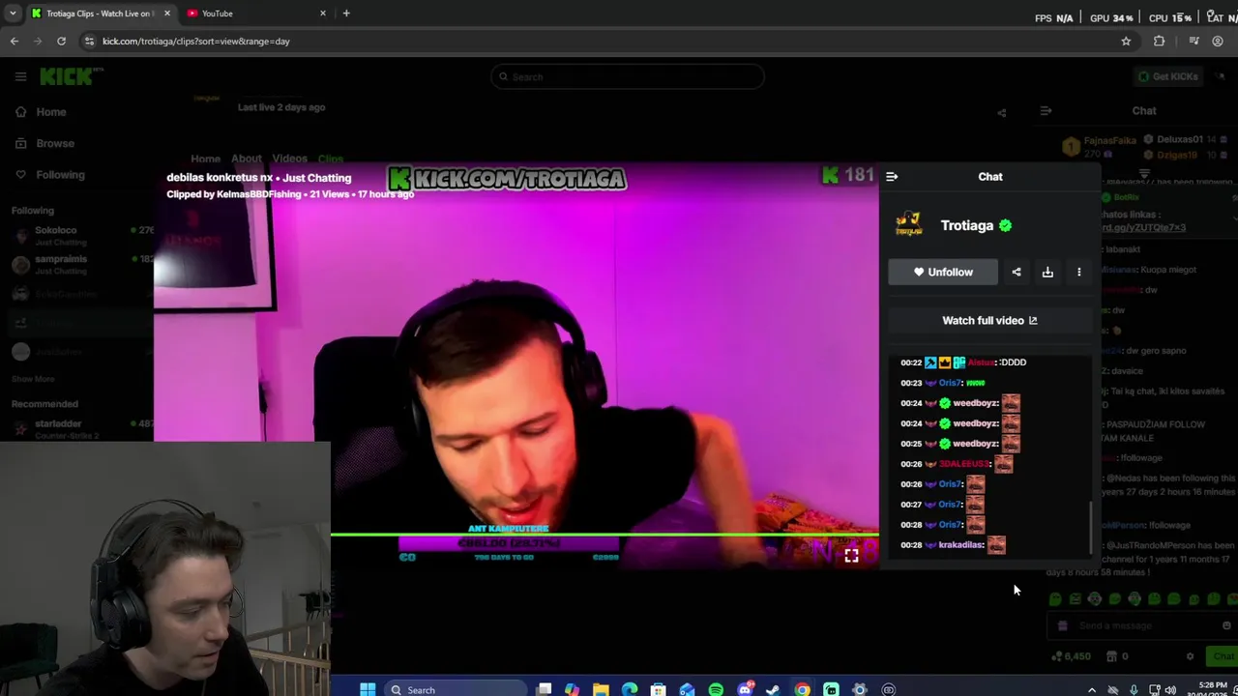Open the Kick hamburger menu

click(20, 76)
